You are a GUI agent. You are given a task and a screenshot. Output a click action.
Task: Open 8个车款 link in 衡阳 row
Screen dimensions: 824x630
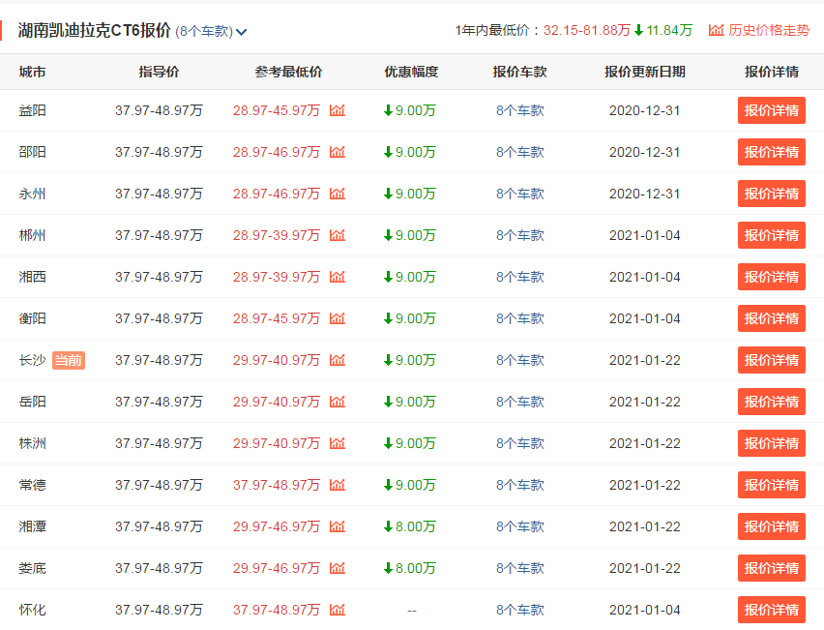click(x=519, y=318)
